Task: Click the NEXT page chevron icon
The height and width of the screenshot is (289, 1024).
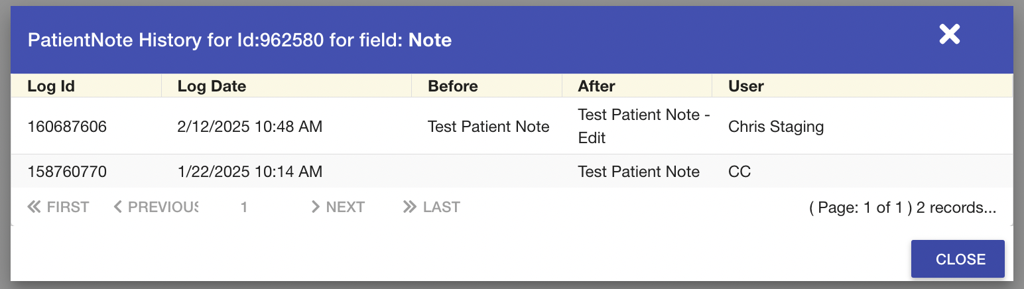Action: coord(316,207)
